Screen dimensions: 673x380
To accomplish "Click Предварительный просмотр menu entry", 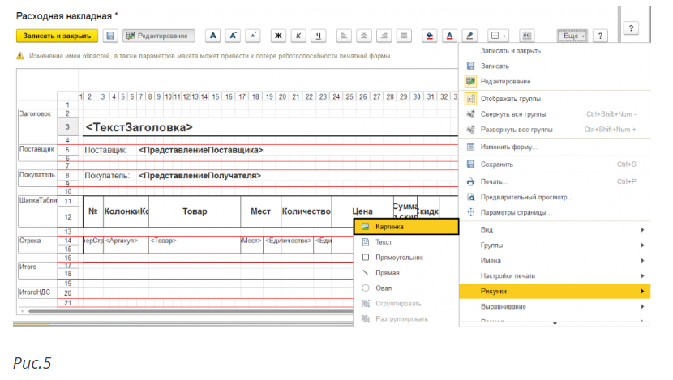I will click(x=526, y=197).
